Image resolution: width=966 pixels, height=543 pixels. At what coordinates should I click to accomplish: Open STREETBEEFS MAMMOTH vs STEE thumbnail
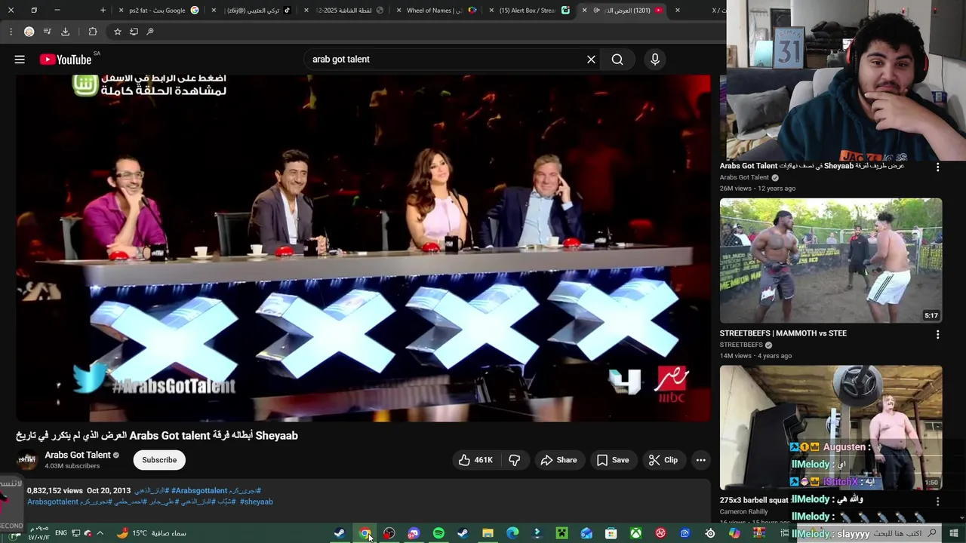tap(831, 260)
